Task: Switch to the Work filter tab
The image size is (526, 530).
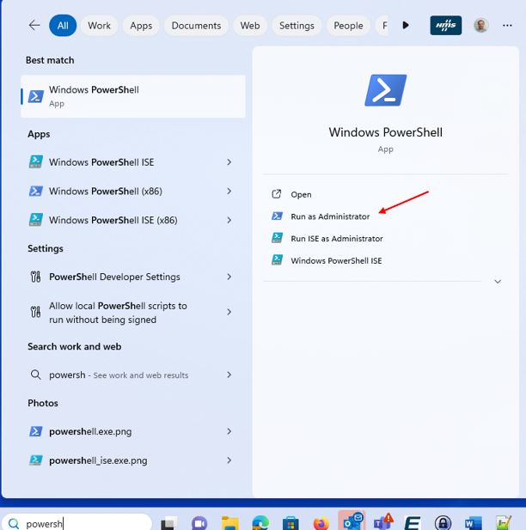Action: click(x=99, y=26)
